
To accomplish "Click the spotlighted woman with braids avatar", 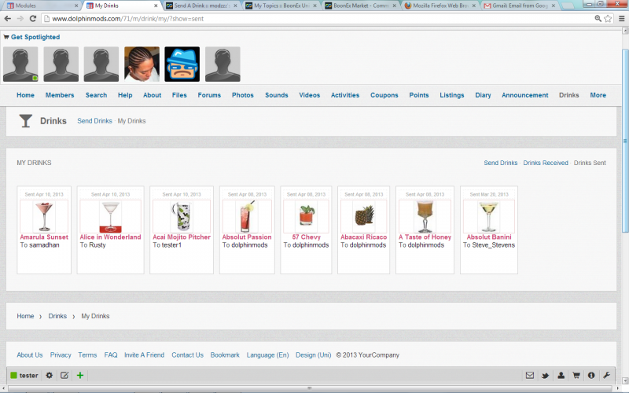I will pos(142,64).
